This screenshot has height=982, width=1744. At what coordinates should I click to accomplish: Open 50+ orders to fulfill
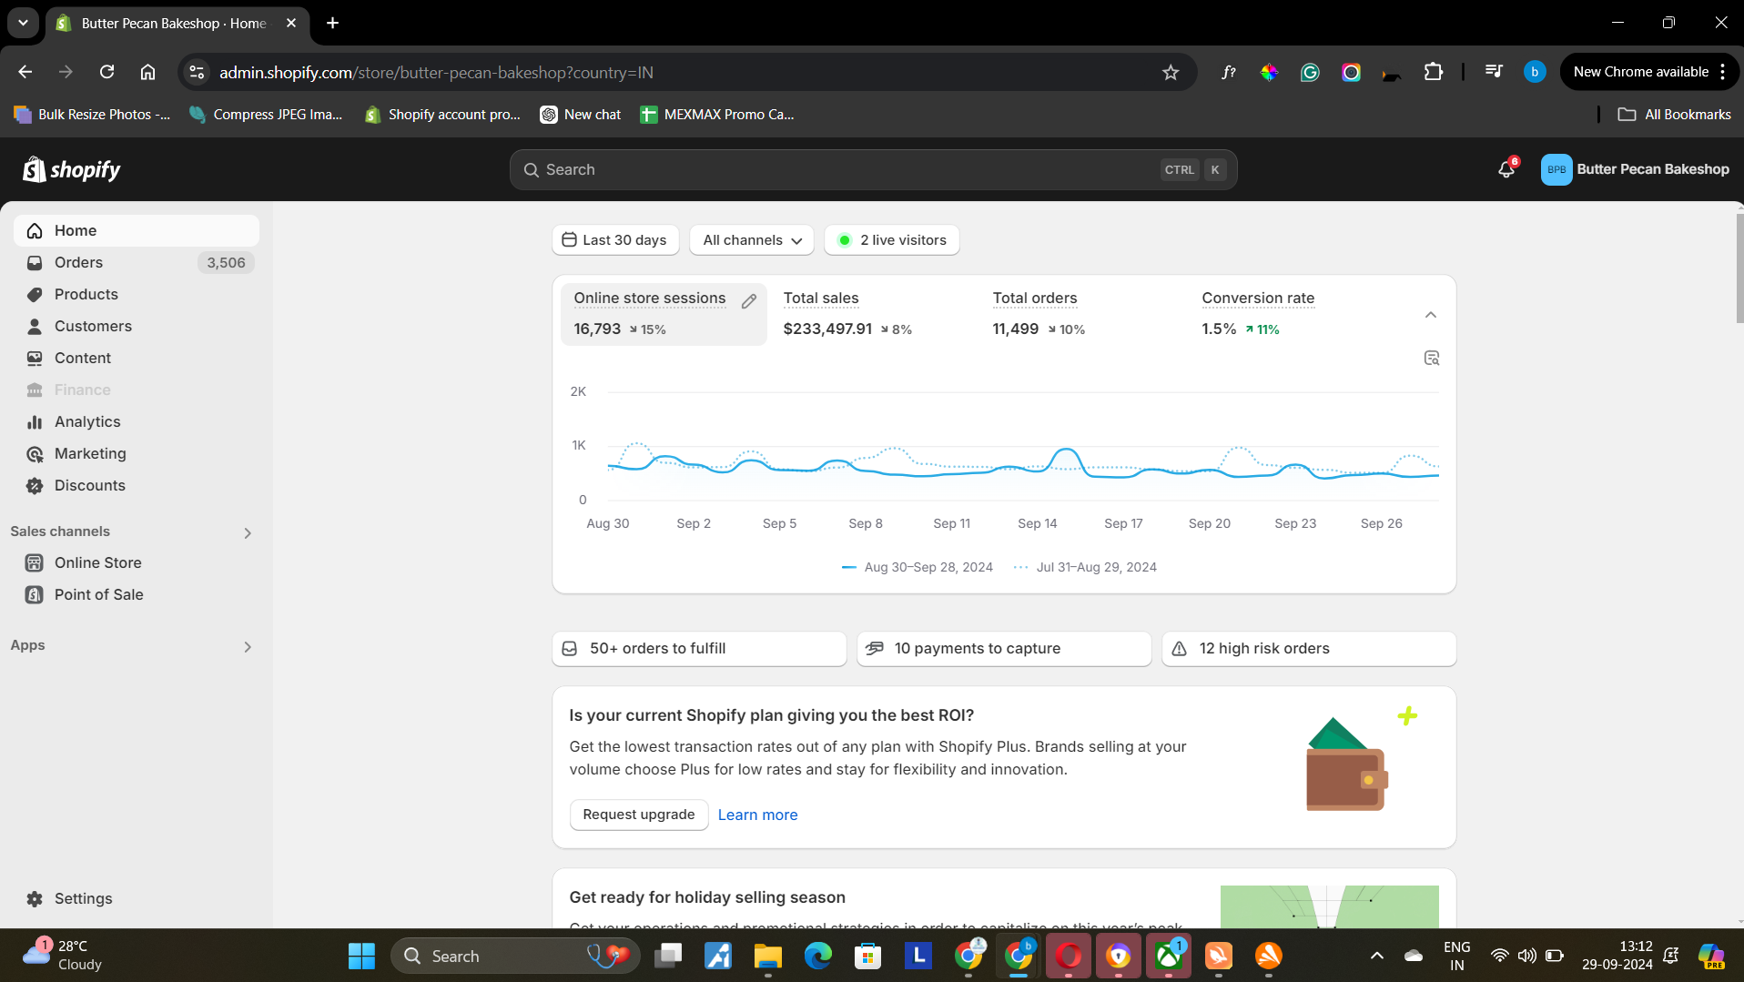pos(699,649)
